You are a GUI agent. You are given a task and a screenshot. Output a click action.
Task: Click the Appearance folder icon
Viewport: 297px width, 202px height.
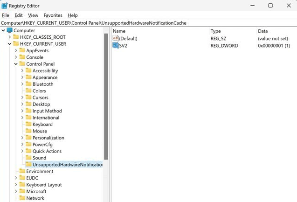click(28, 77)
